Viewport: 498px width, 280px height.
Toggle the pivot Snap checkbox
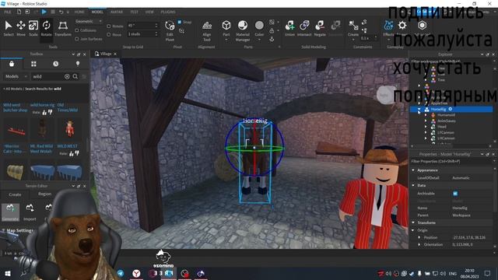click(x=180, y=22)
